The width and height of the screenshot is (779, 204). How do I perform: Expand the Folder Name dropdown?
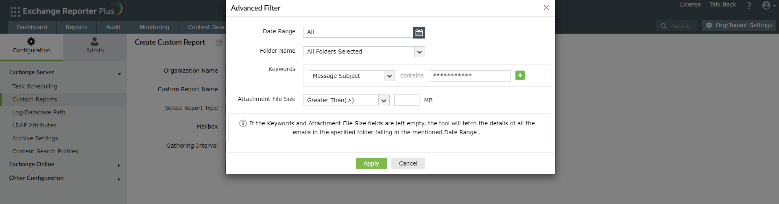coord(419,52)
